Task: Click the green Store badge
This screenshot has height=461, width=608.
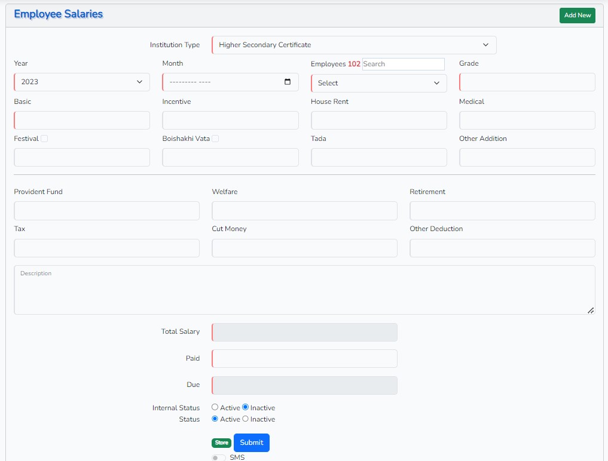Action: (x=221, y=442)
